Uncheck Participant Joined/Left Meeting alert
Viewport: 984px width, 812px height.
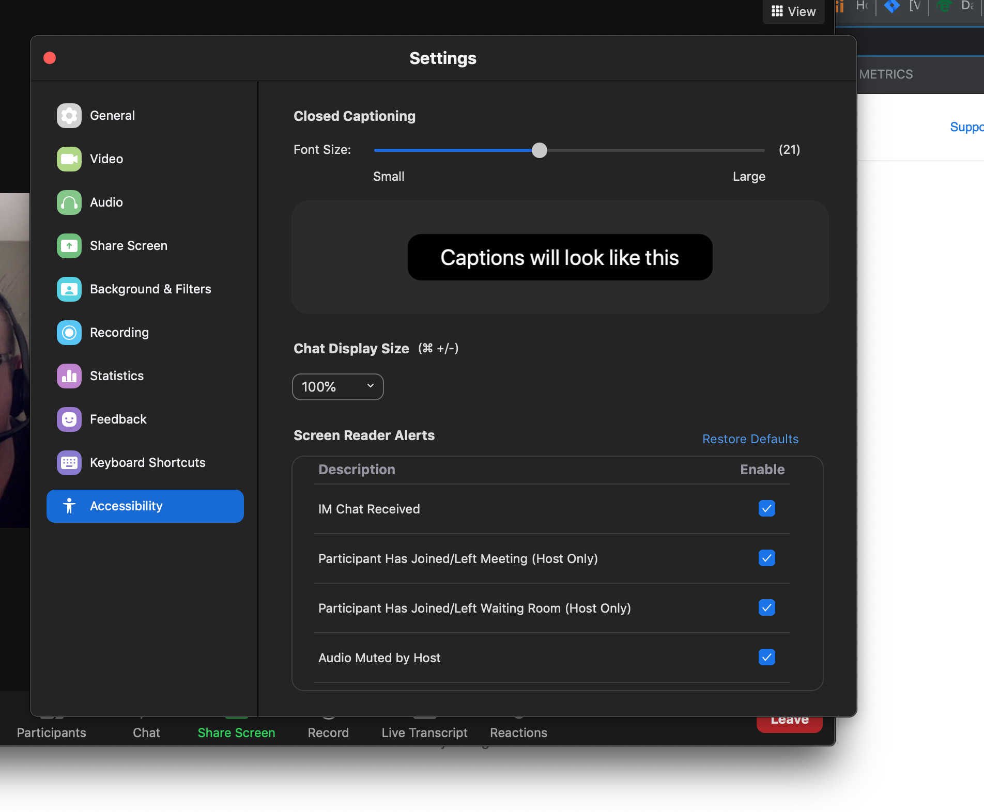click(x=766, y=558)
